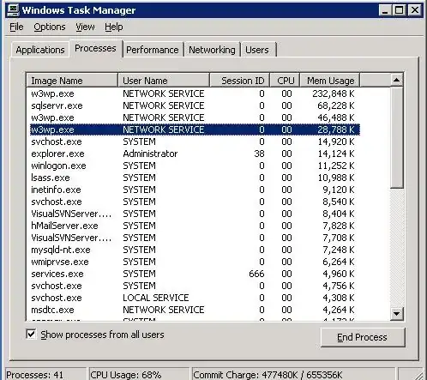Open the View menu

pyautogui.click(x=85, y=27)
